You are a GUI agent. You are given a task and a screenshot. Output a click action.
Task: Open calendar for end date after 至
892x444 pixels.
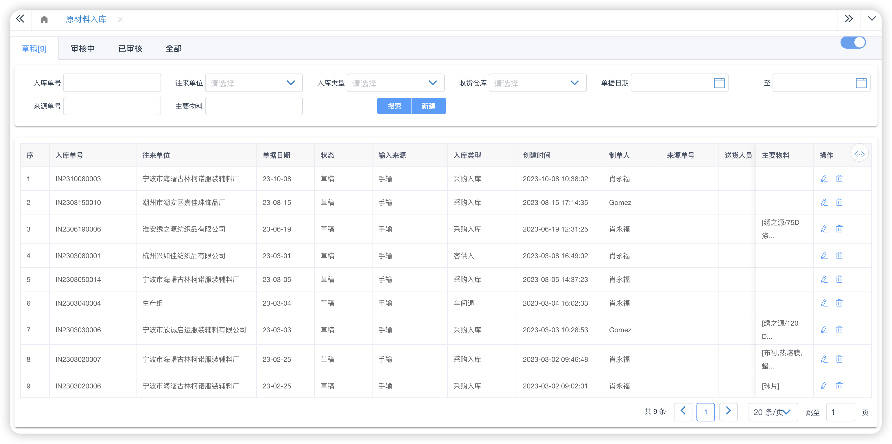tap(861, 83)
